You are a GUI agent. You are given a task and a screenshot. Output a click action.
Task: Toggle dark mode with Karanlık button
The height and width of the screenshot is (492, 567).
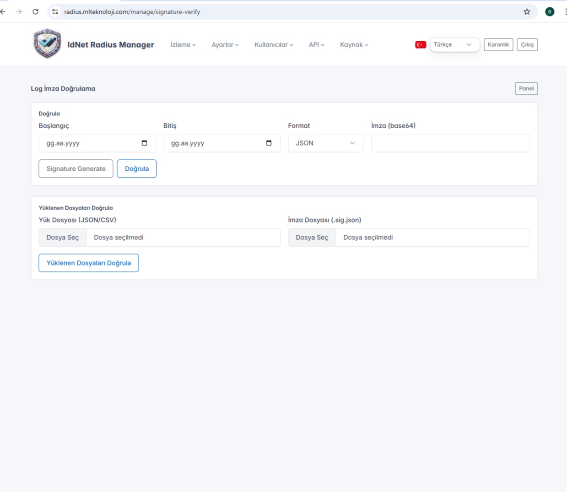[x=498, y=45]
